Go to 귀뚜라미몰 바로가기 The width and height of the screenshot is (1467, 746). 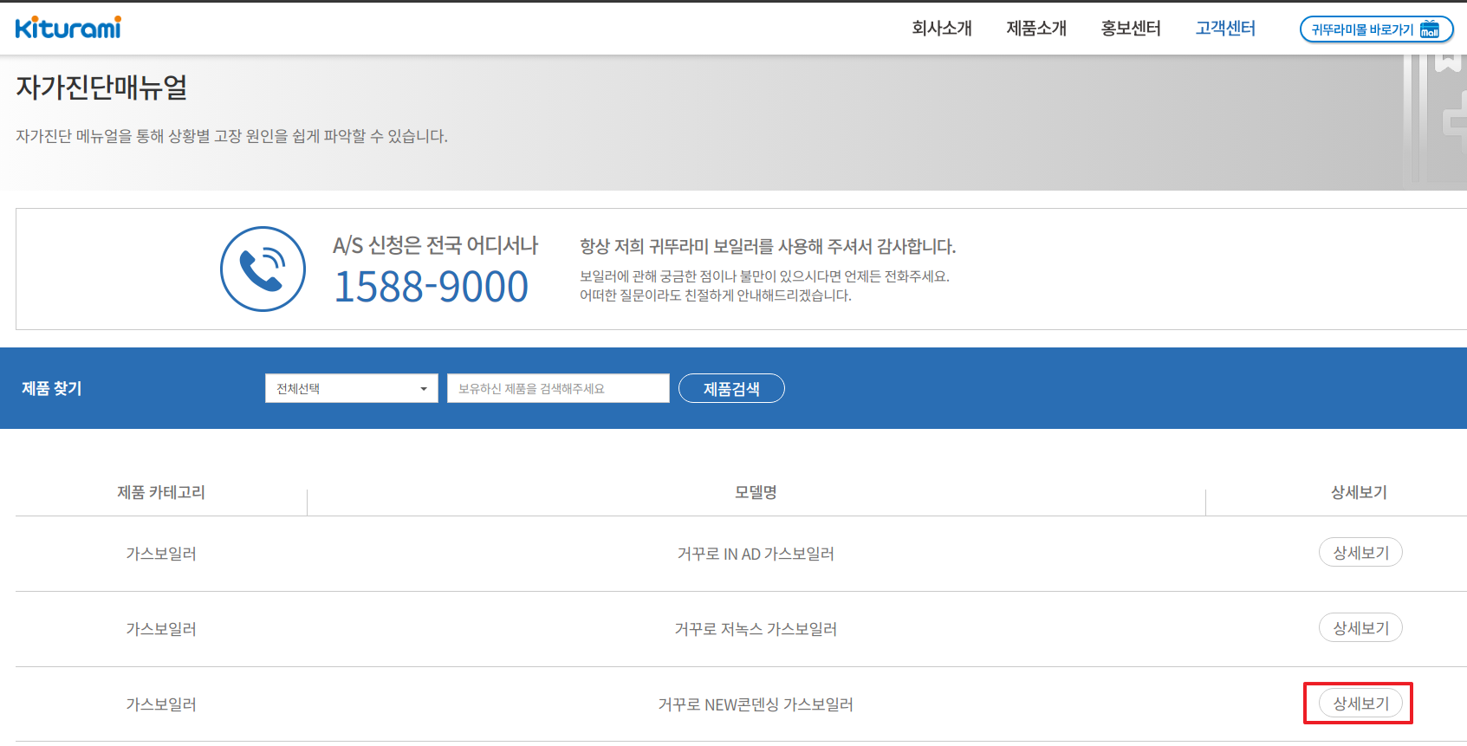1376,29
